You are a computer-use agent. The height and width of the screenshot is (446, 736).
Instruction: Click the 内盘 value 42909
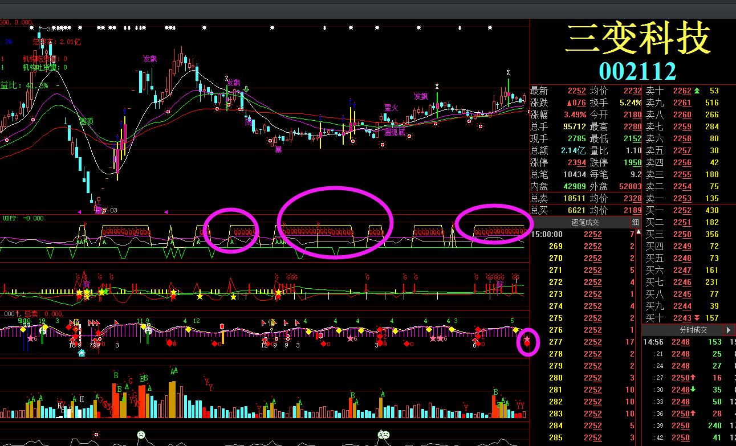pos(575,186)
